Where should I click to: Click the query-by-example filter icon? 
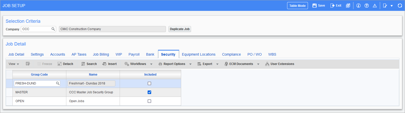click(28, 64)
